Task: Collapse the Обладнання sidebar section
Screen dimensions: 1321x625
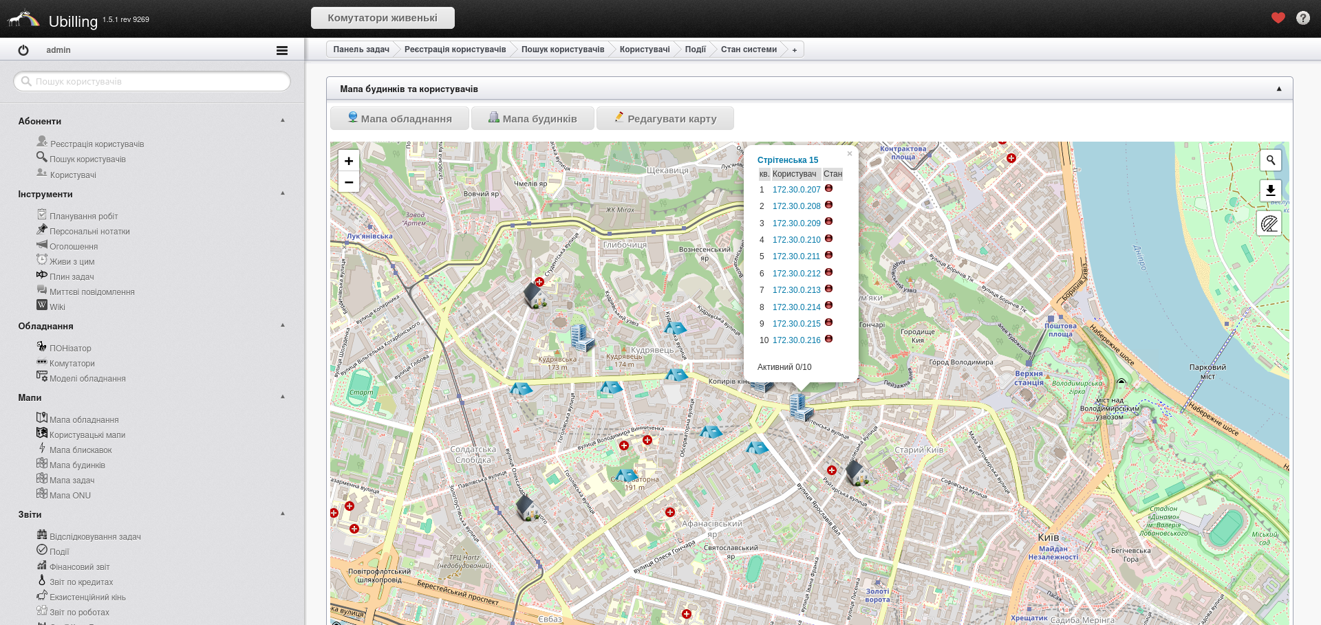Action: (283, 325)
